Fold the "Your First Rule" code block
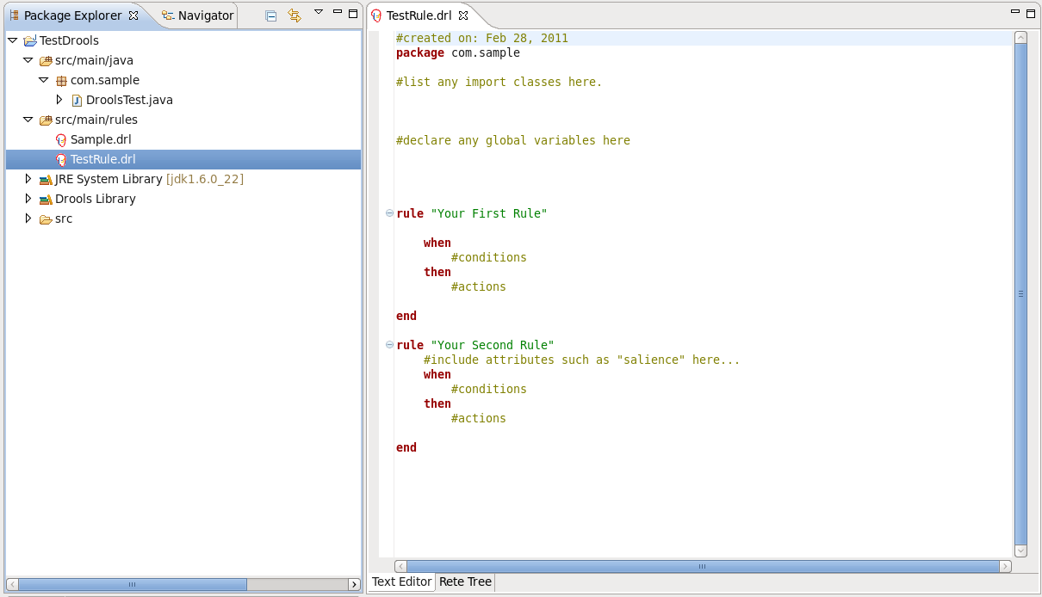This screenshot has height=597, width=1042. point(389,213)
